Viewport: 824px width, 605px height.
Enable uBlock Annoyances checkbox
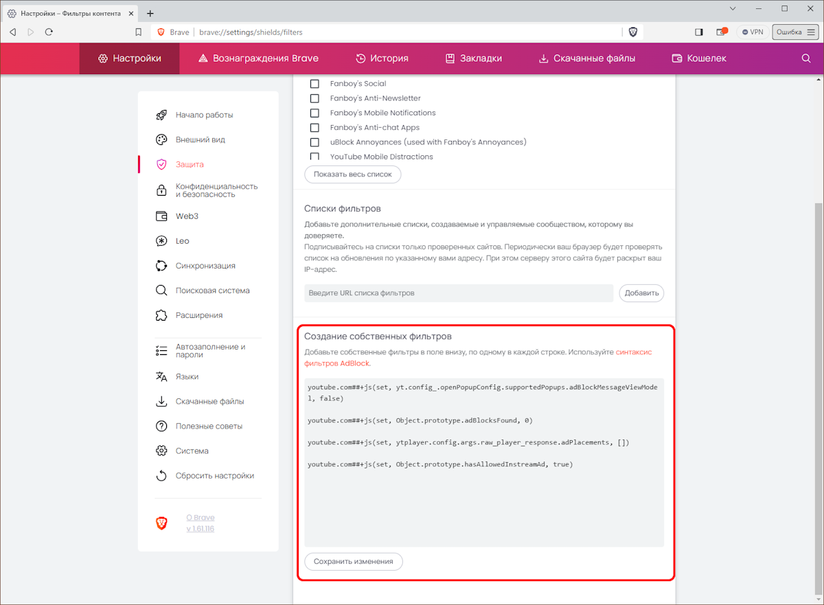tap(314, 142)
